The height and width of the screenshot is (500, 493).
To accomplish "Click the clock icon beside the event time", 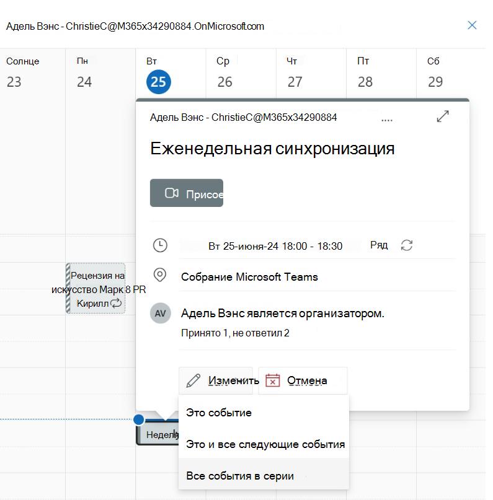I will [160, 245].
